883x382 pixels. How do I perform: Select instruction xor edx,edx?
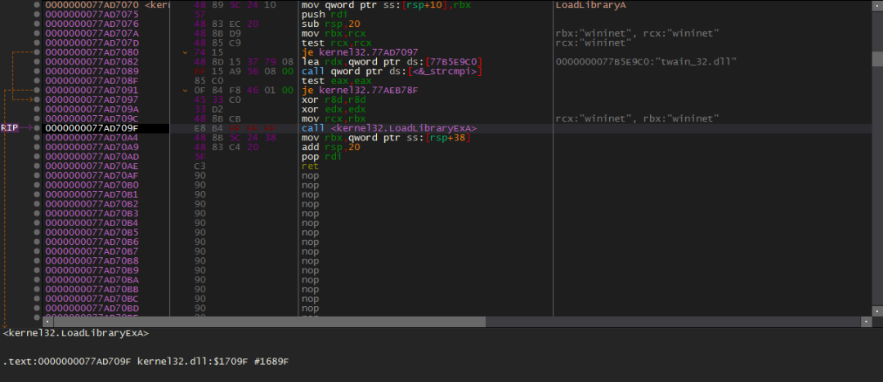pyautogui.click(x=334, y=109)
